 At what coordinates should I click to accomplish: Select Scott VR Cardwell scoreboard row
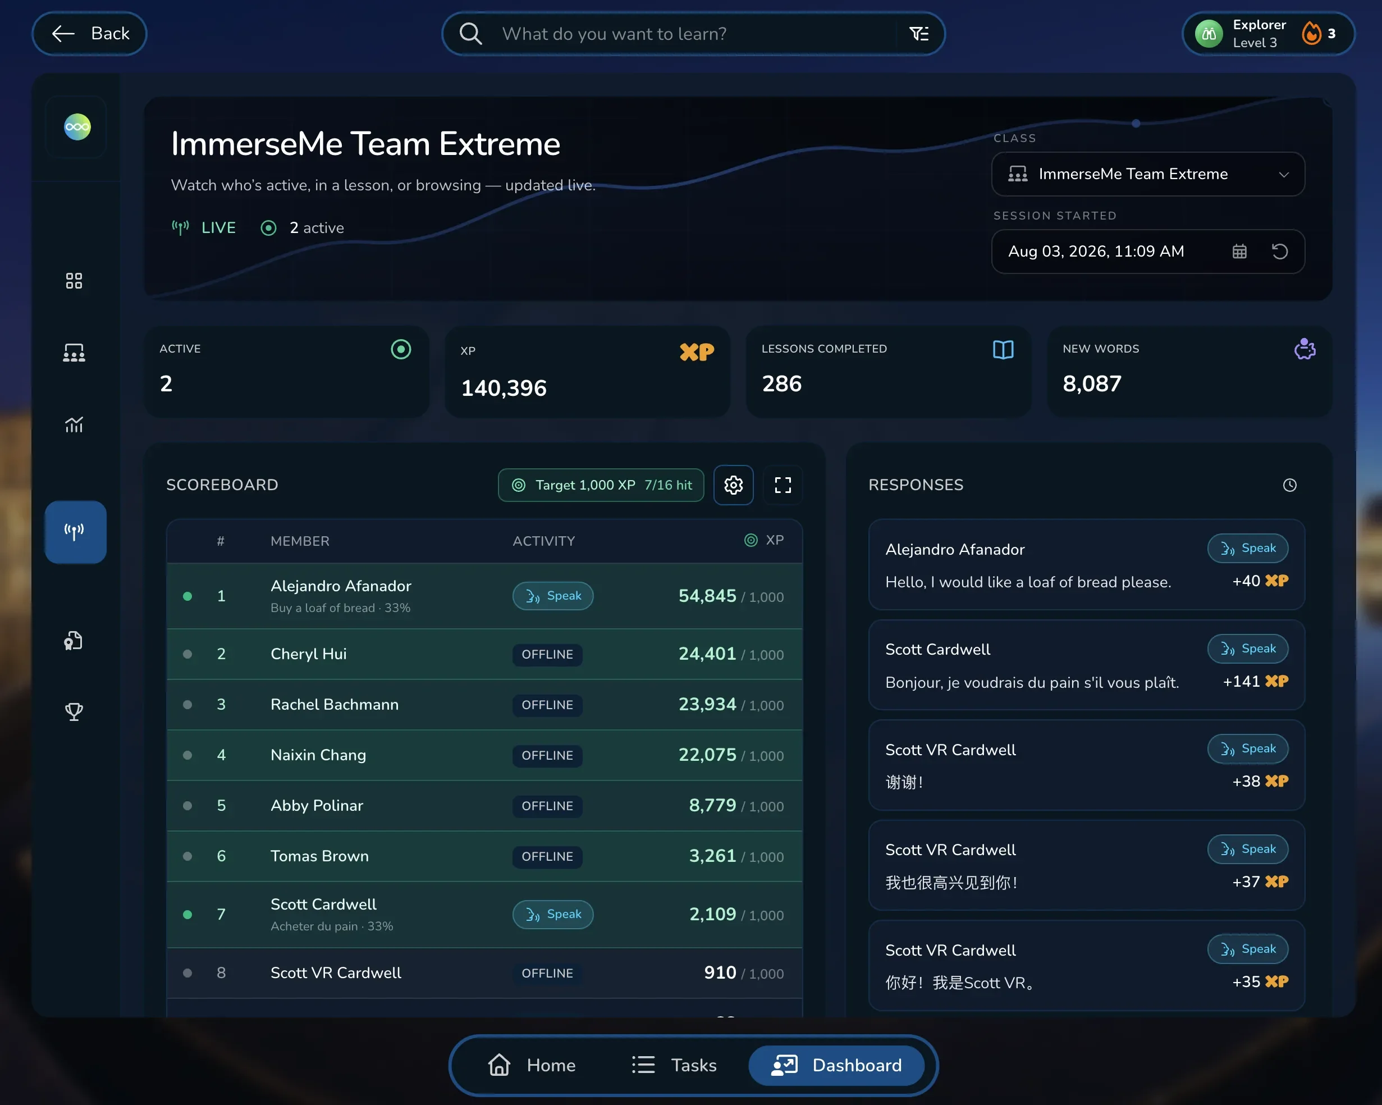pos(484,973)
